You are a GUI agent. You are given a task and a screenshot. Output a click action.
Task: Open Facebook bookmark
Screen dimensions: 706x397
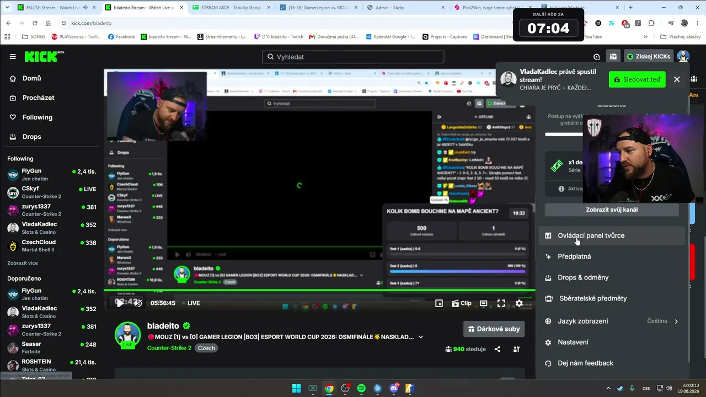[121, 37]
